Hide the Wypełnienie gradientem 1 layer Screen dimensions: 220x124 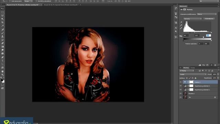[180, 90]
